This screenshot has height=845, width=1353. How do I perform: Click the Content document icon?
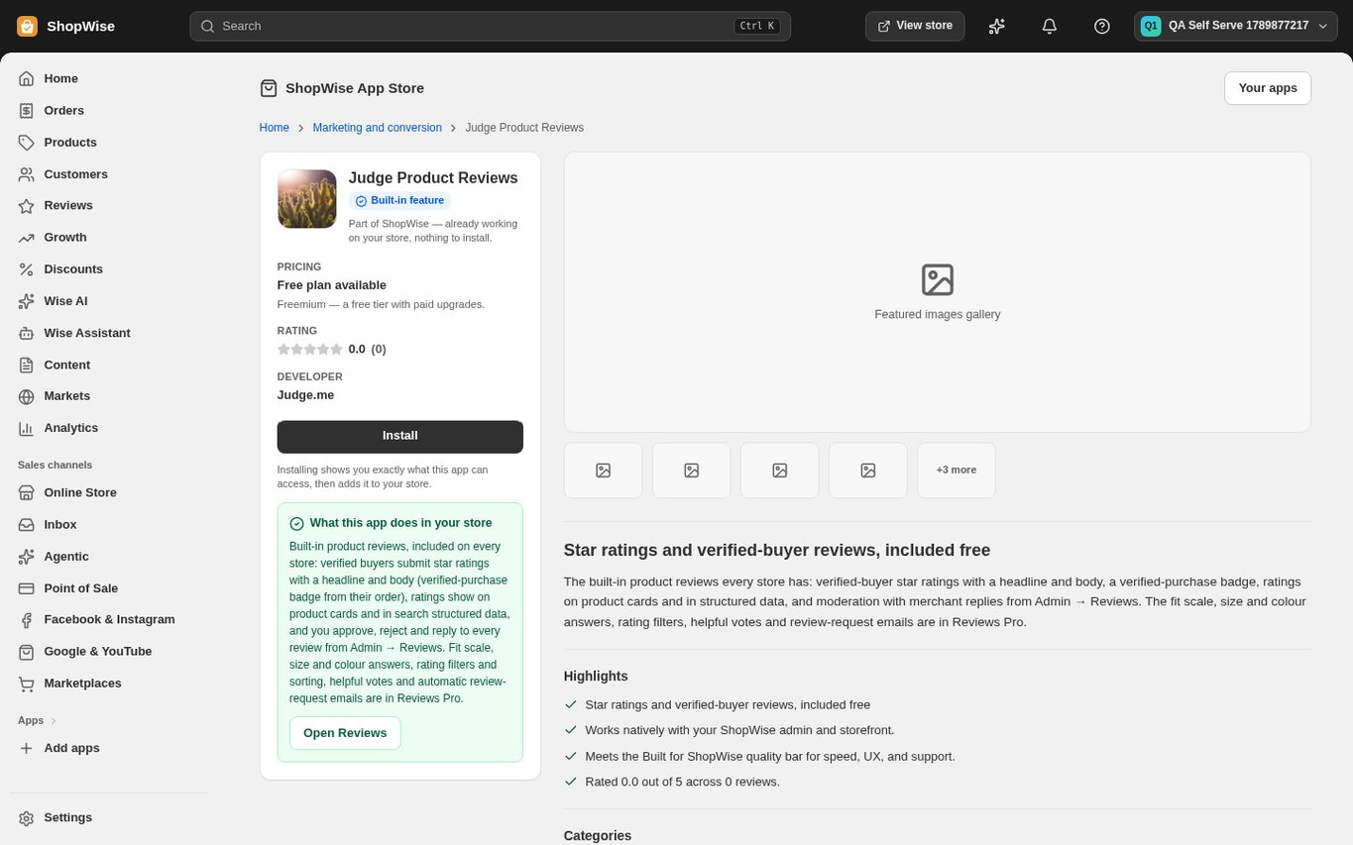pyautogui.click(x=27, y=365)
